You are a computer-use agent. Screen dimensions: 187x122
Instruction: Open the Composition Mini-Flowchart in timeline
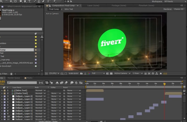pos(41,83)
